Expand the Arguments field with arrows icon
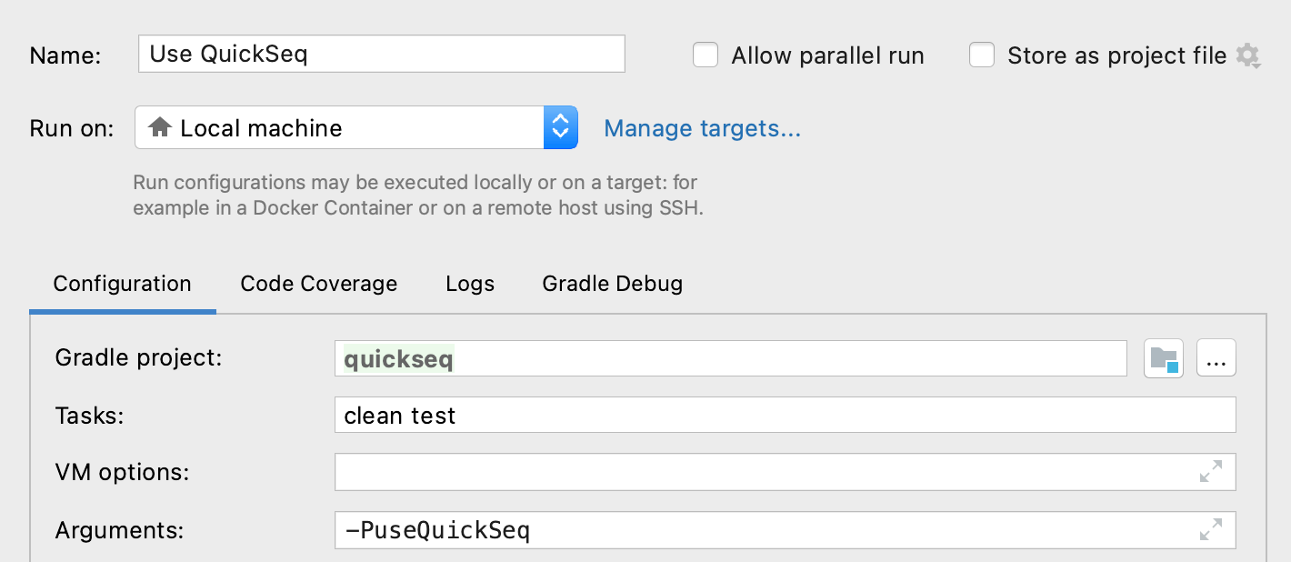 [x=1210, y=529]
